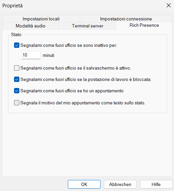
Task: Focus the inactivity minutes field showing 10
Action: coord(31,55)
